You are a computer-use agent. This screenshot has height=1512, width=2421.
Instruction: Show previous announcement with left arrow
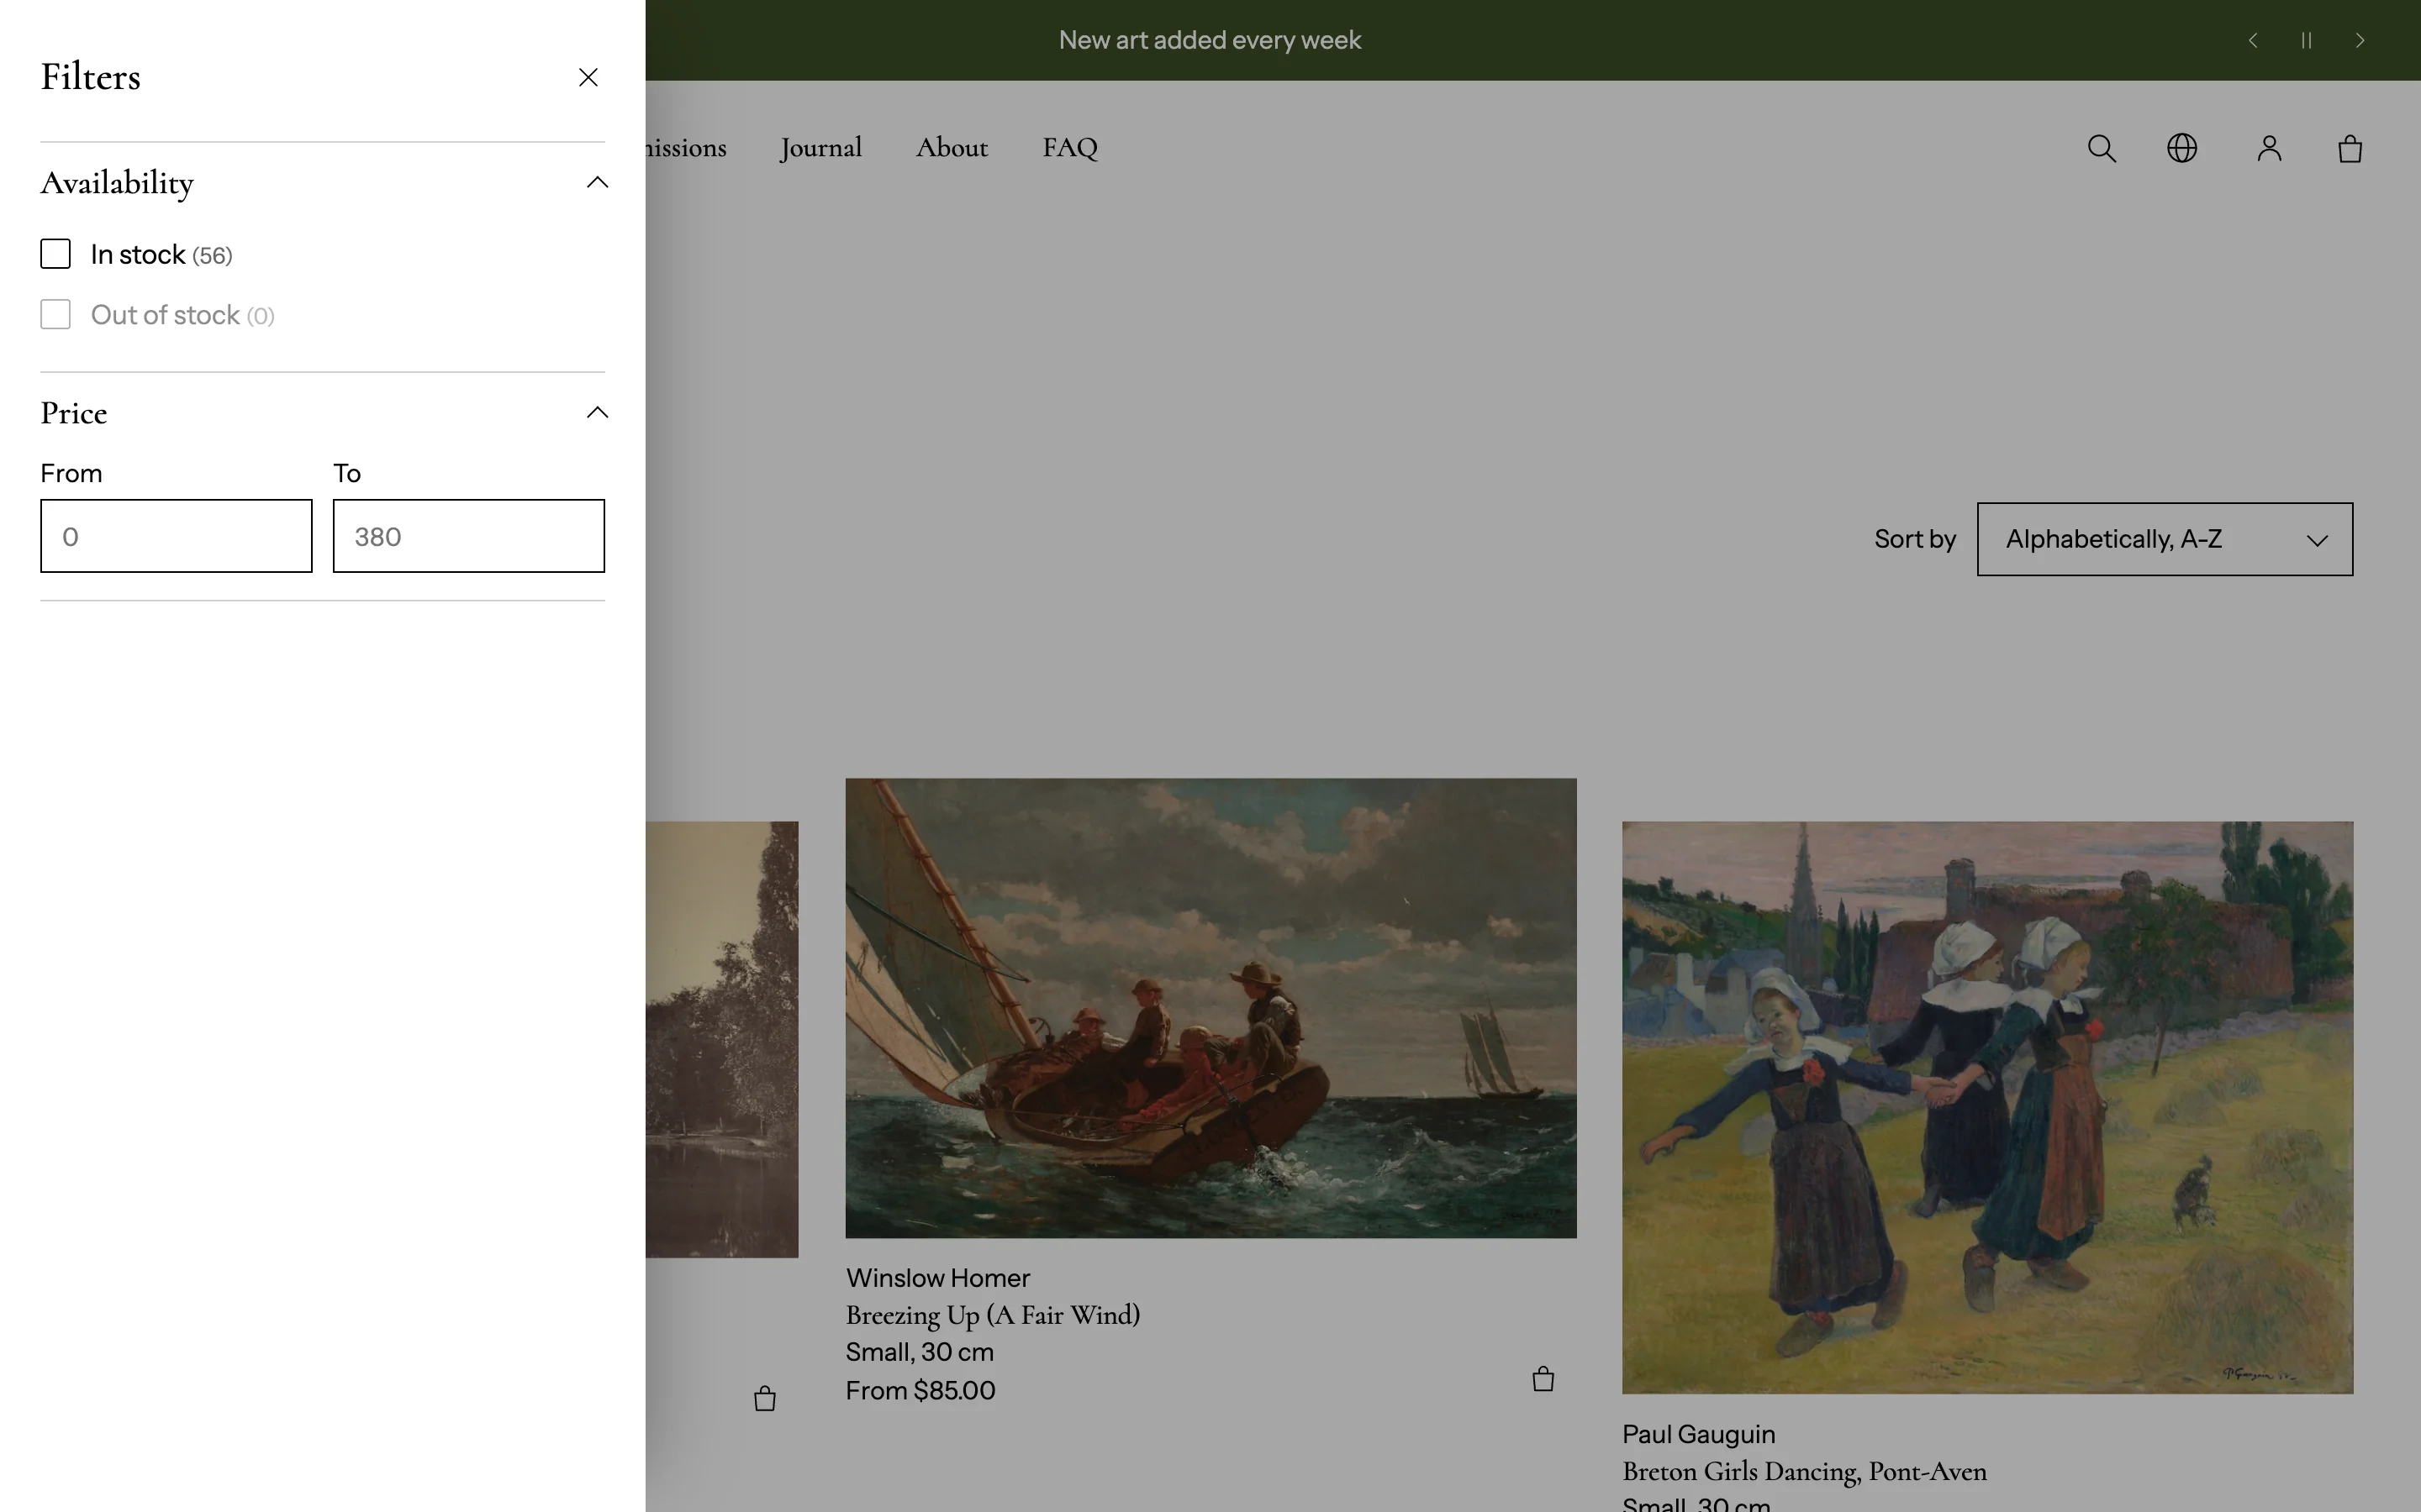[x=2253, y=40]
